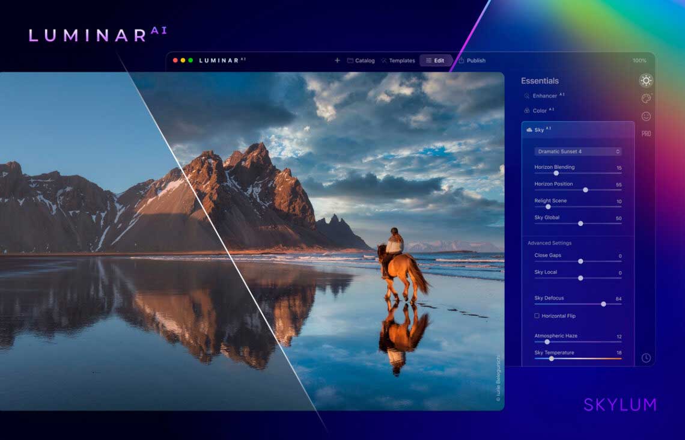Screen dimensions: 685x440
Task: Click the Horizon Position slider handle
Action: click(585, 189)
